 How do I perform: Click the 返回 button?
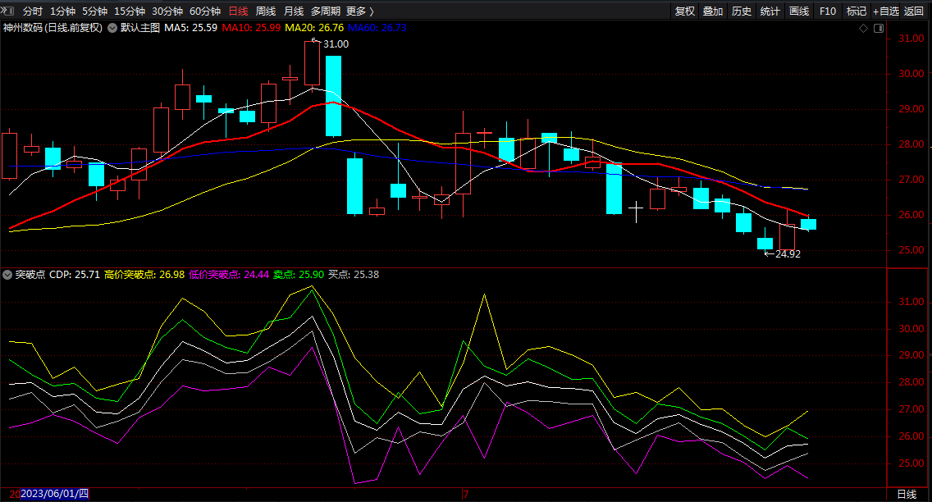click(x=914, y=11)
